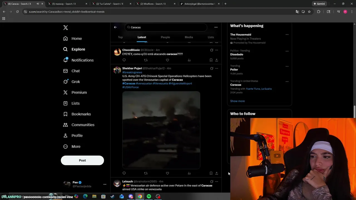
Task: Open Grok explain on Lelouch's post
Action: (x=212, y=181)
